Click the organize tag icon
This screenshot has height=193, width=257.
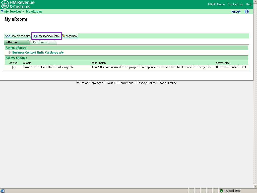pos(63,36)
